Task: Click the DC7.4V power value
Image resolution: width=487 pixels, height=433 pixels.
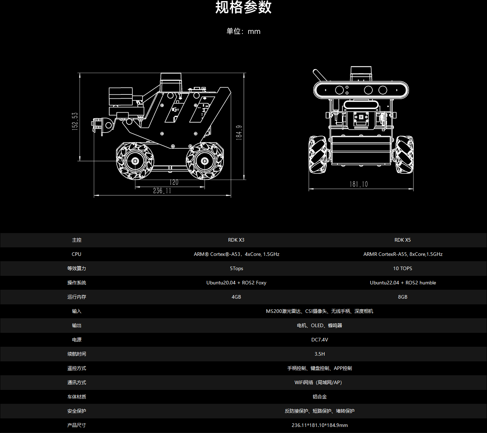Action: (320, 340)
